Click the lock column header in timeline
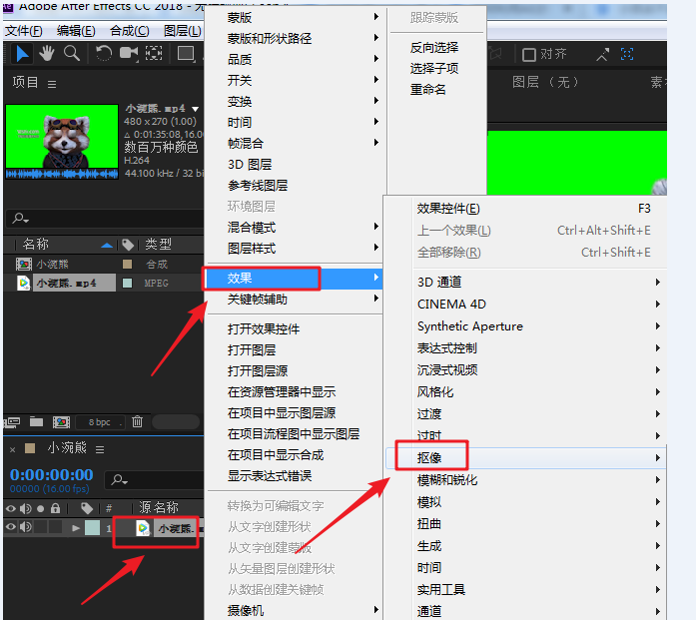Viewport: 696px width, 620px height. point(55,508)
